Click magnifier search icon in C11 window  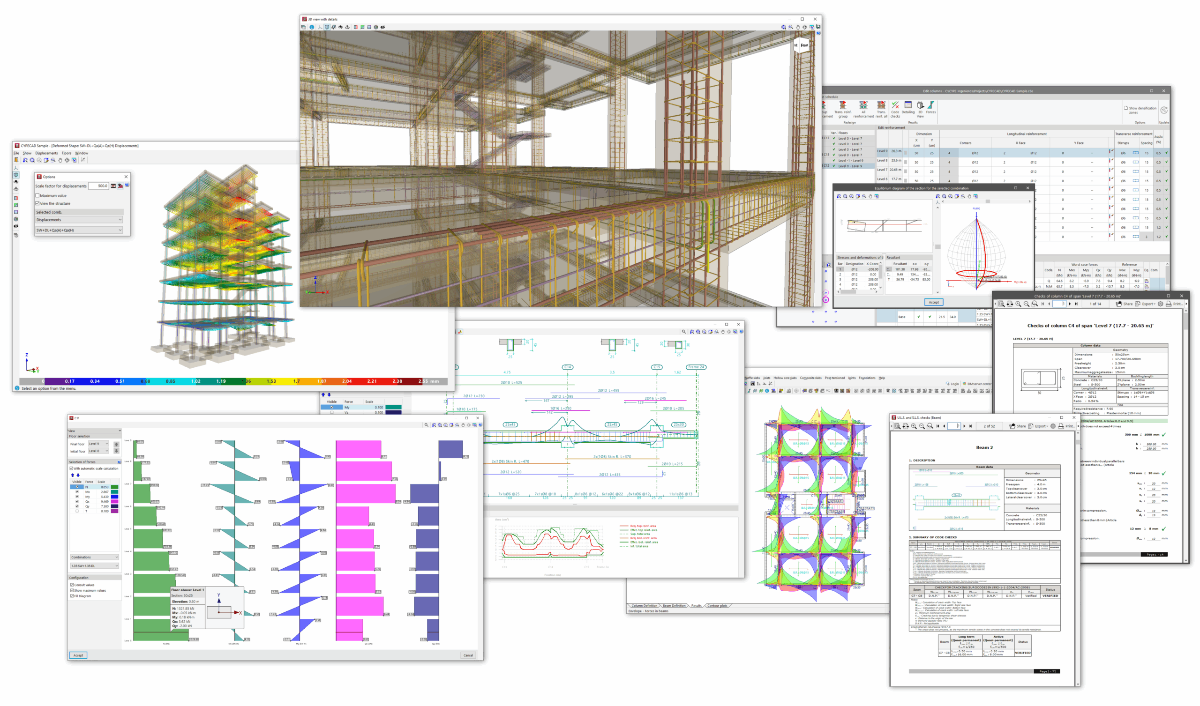(x=426, y=425)
